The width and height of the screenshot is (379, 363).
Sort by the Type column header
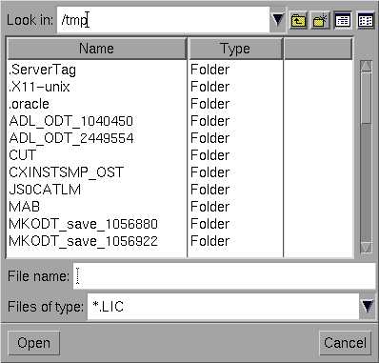click(235, 49)
